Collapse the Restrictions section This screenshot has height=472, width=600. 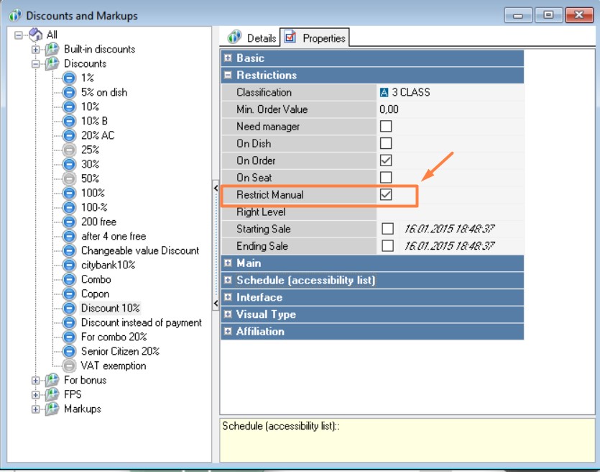228,75
